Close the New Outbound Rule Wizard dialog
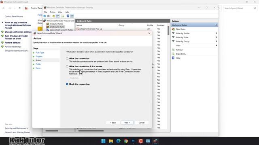Image resolution: width=259 pixels, height=145 pixels. 149,33
